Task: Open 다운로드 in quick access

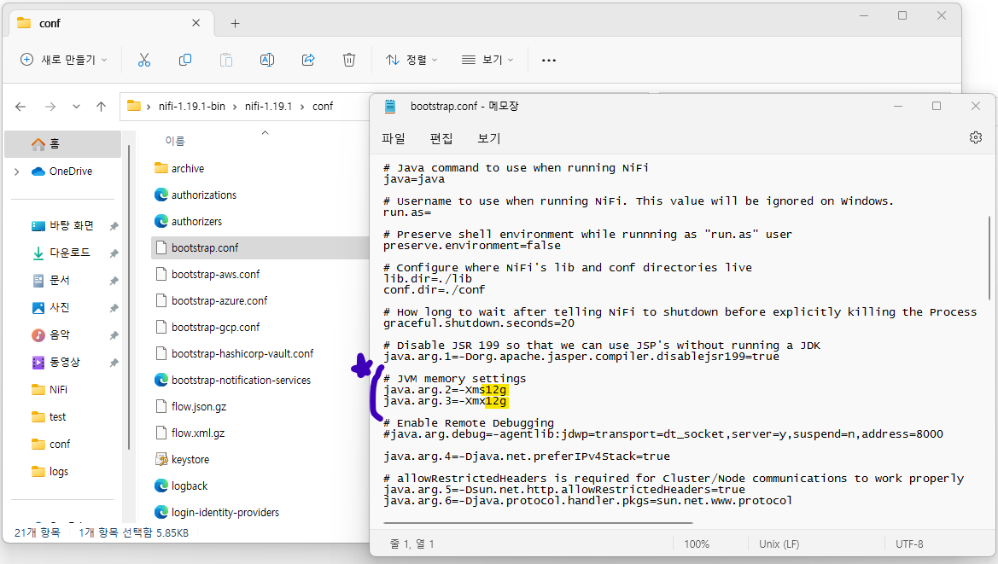Action: [x=70, y=253]
